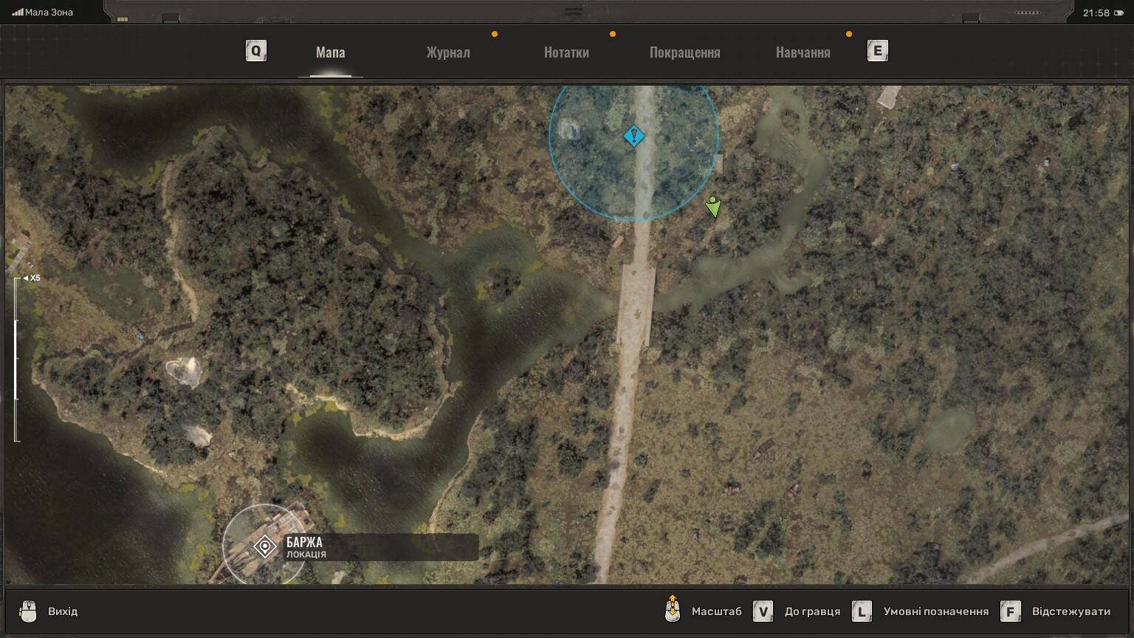
Task: Open the Навчання tab
Action: [x=803, y=52]
